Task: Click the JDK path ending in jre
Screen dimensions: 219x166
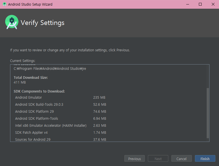Action: point(50,69)
